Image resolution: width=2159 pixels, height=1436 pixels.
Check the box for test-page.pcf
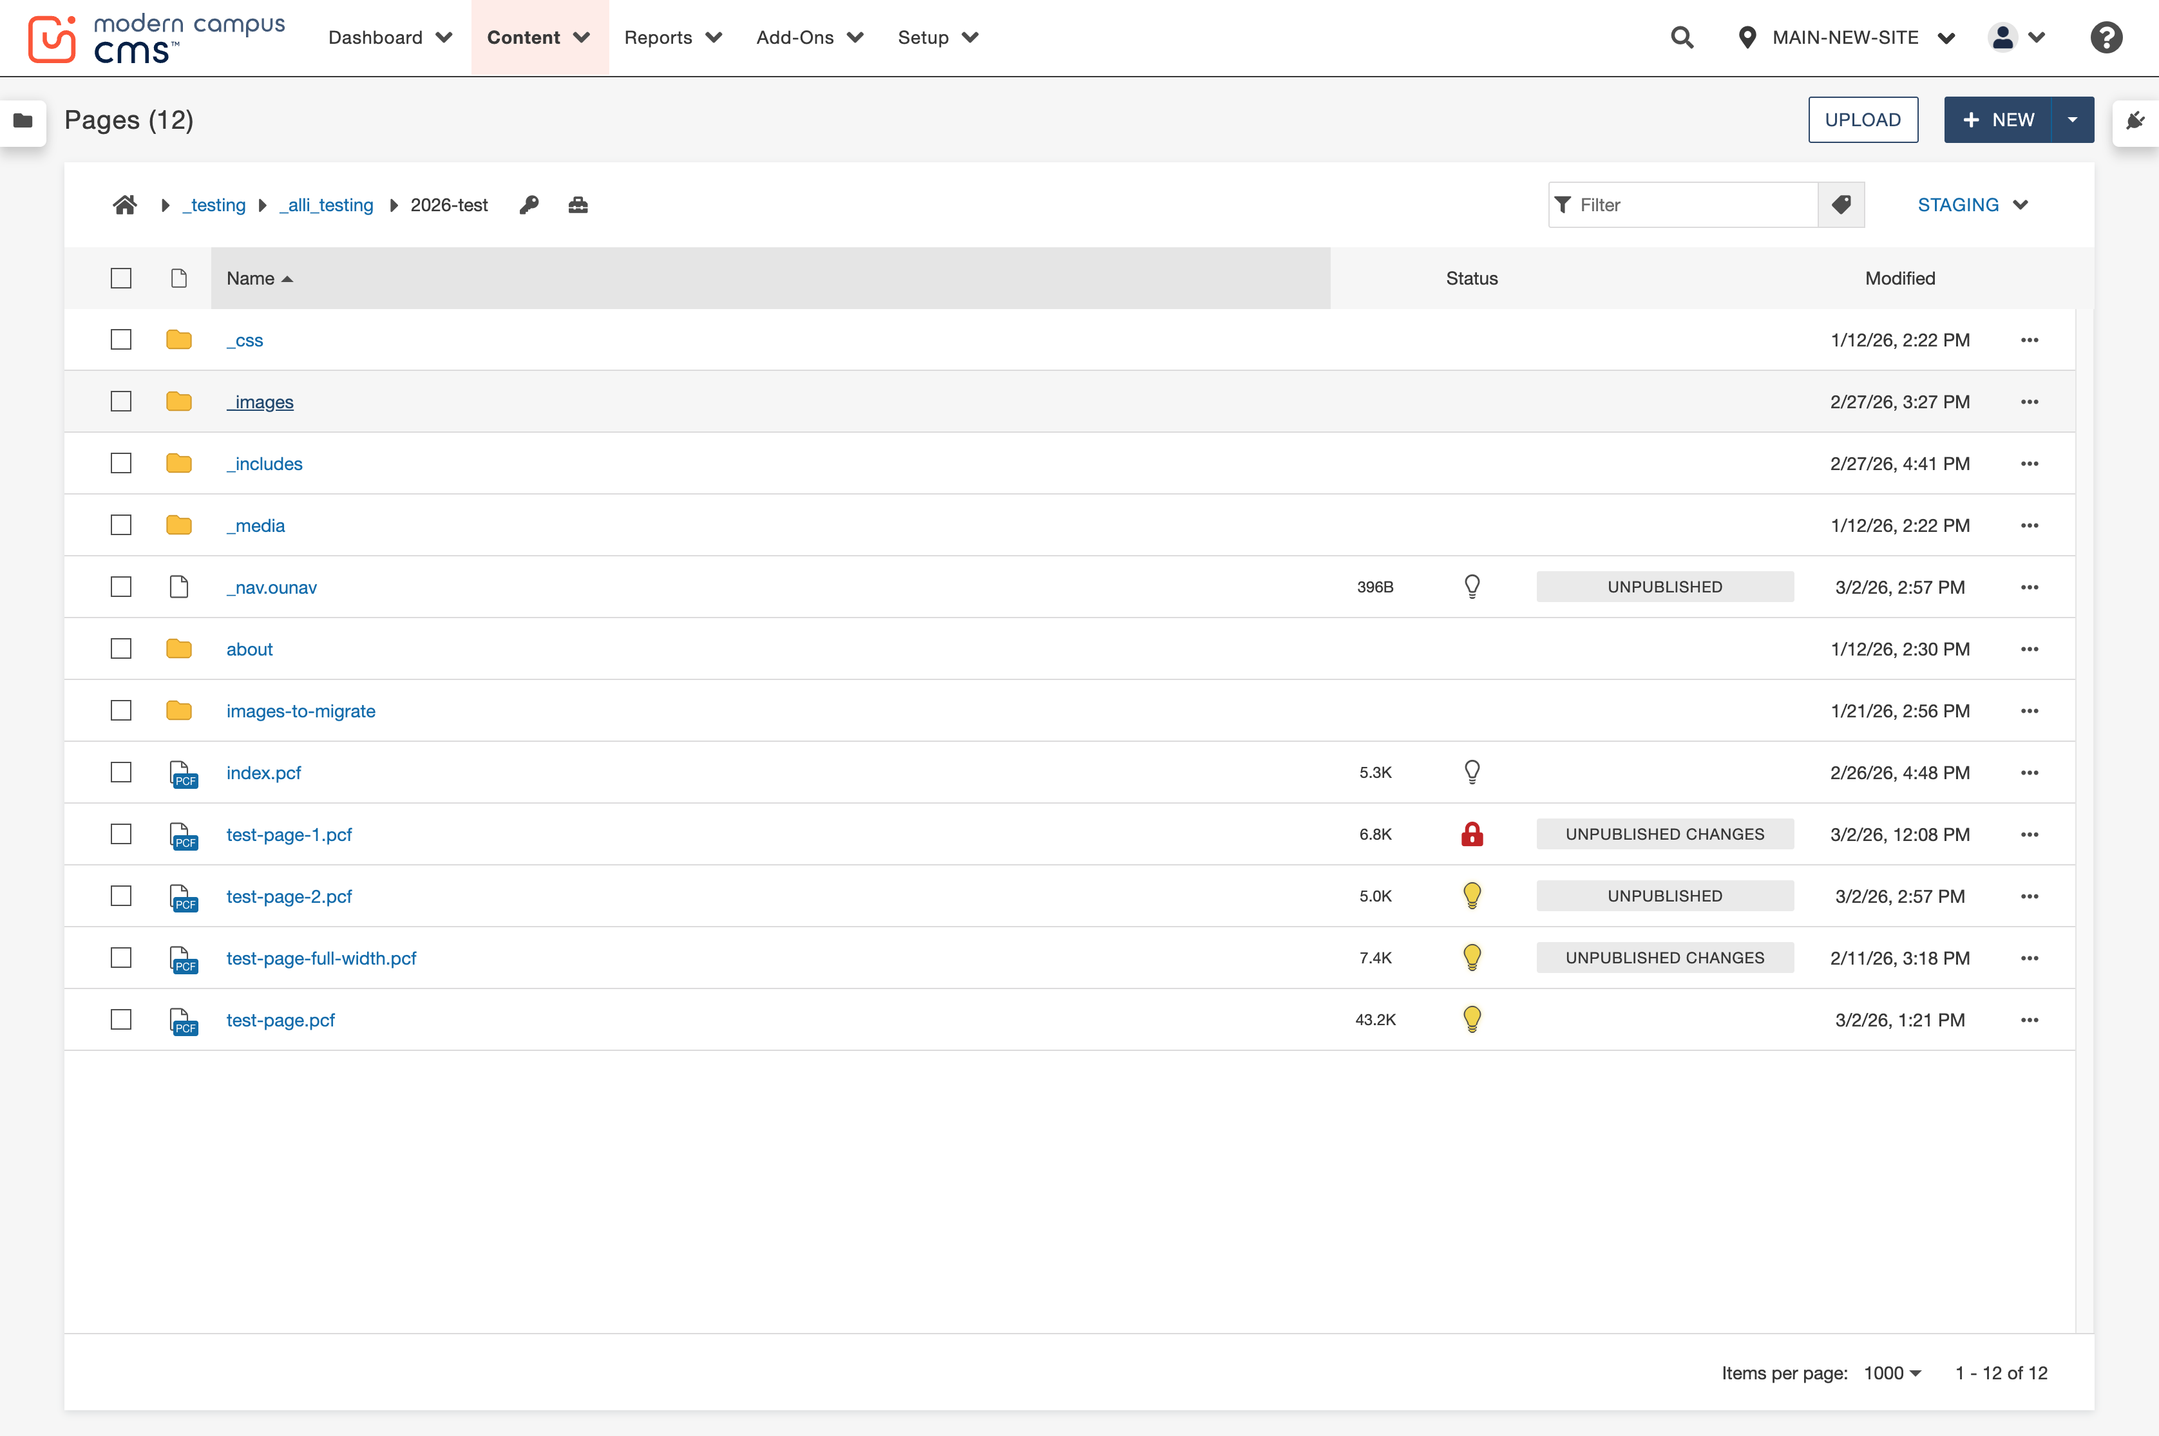(121, 1020)
